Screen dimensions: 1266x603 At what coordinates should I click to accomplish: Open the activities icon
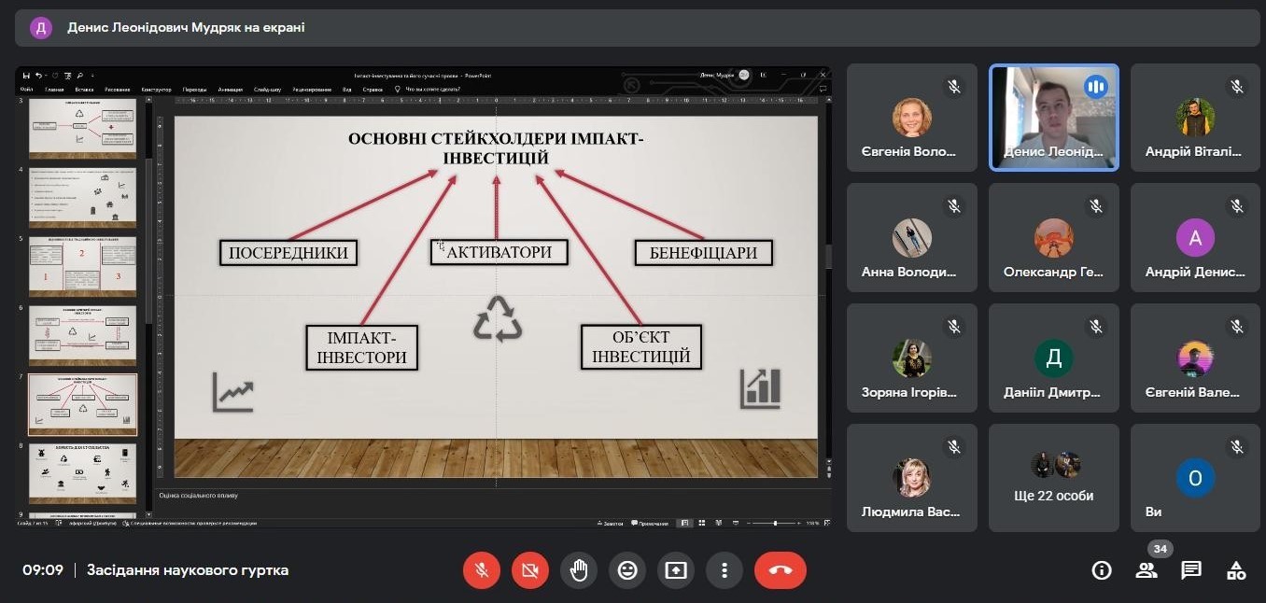1236,570
